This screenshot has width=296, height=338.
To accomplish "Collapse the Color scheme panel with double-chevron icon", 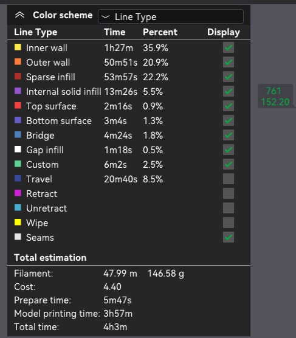I will click(x=19, y=15).
